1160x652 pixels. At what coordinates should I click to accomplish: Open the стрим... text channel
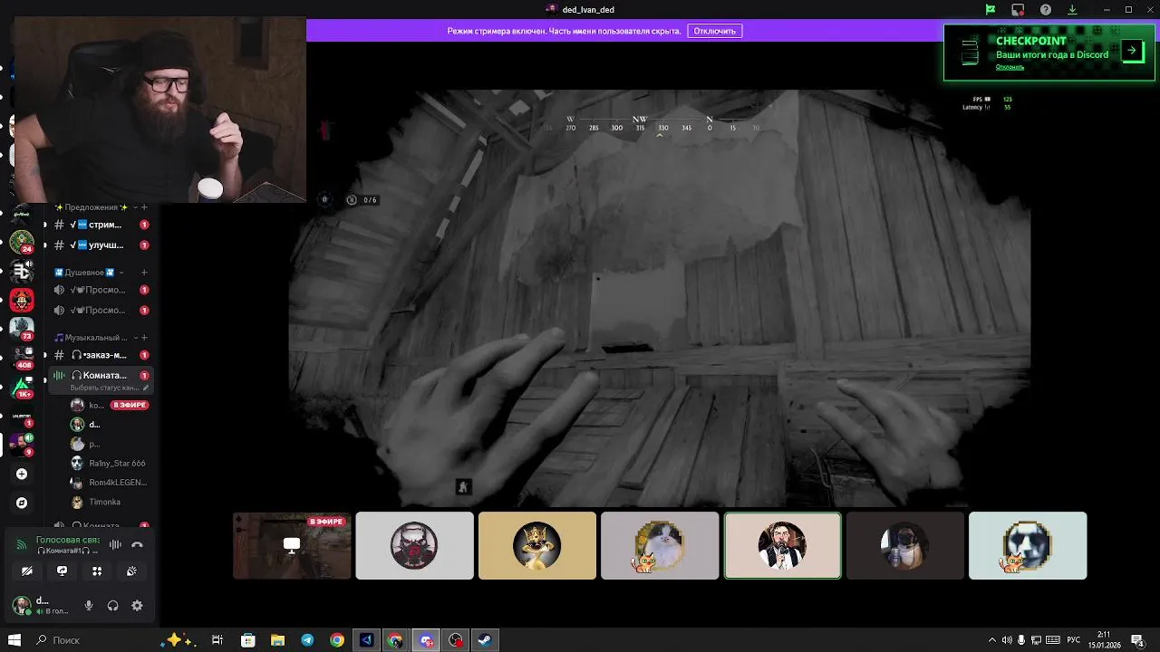click(x=101, y=225)
